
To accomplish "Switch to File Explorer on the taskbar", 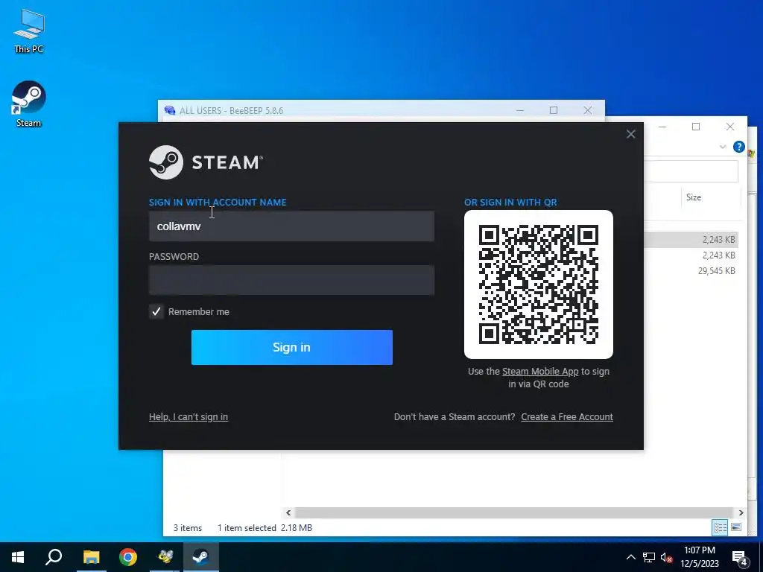I will 91,557.
